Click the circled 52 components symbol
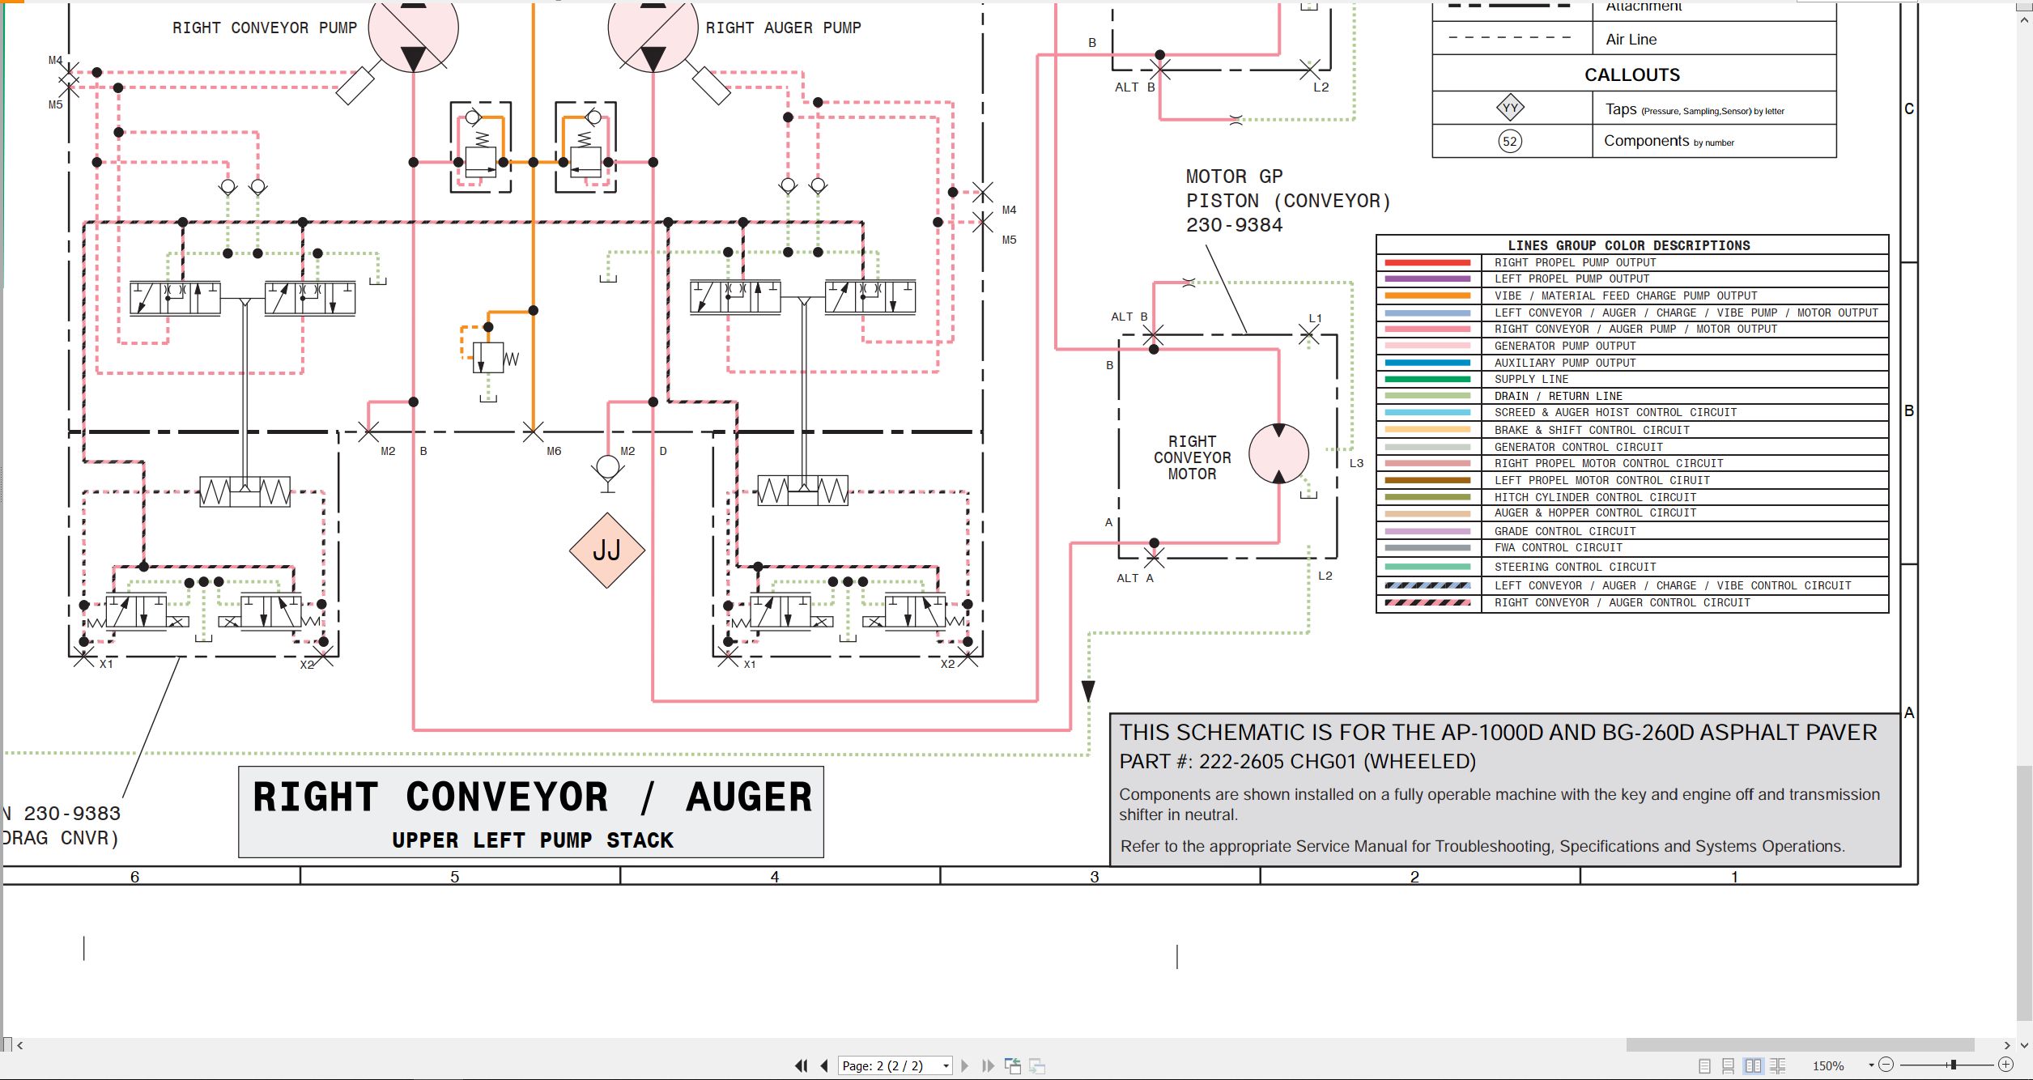 pyautogui.click(x=1510, y=142)
